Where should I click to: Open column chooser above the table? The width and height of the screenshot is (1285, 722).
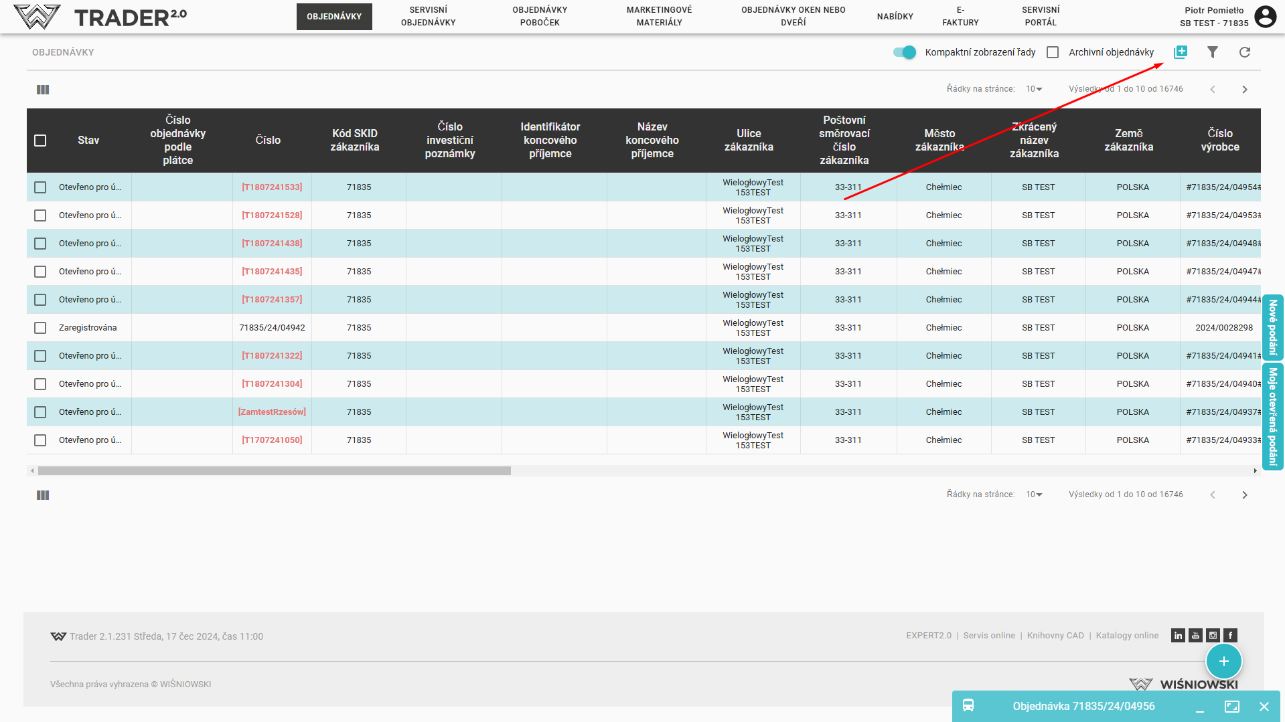[x=43, y=90]
